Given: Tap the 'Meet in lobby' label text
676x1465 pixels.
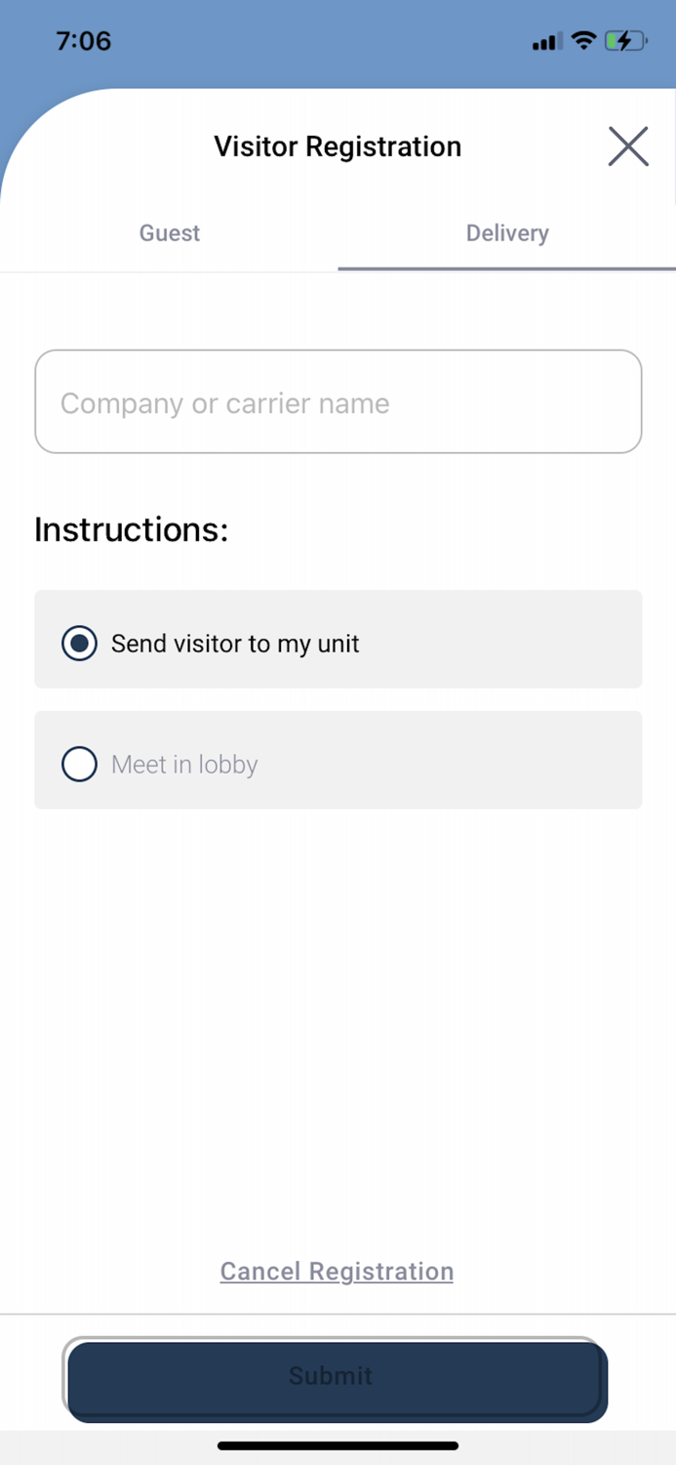Looking at the screenshot, I should (184, 764).
